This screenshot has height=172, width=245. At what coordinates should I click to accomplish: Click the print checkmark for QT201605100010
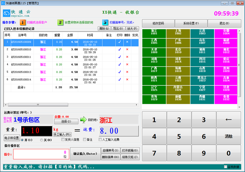[120, 50]
